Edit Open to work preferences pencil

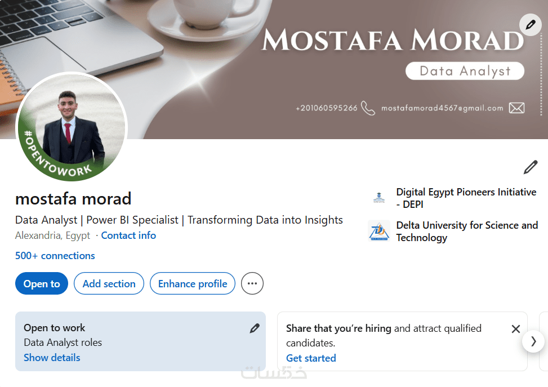click(255, 328)
